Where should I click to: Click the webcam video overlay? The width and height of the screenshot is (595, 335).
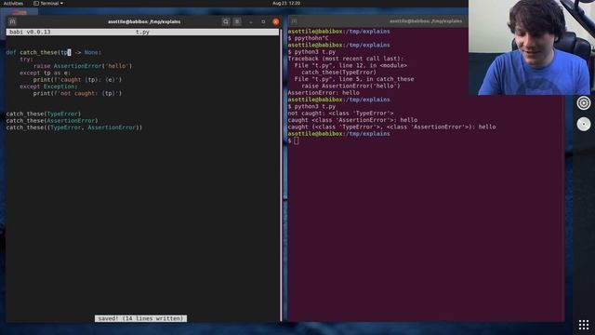click(532, 47)
